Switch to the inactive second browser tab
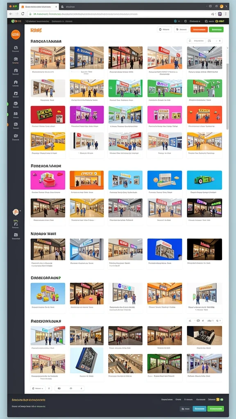 coord(70,7)
